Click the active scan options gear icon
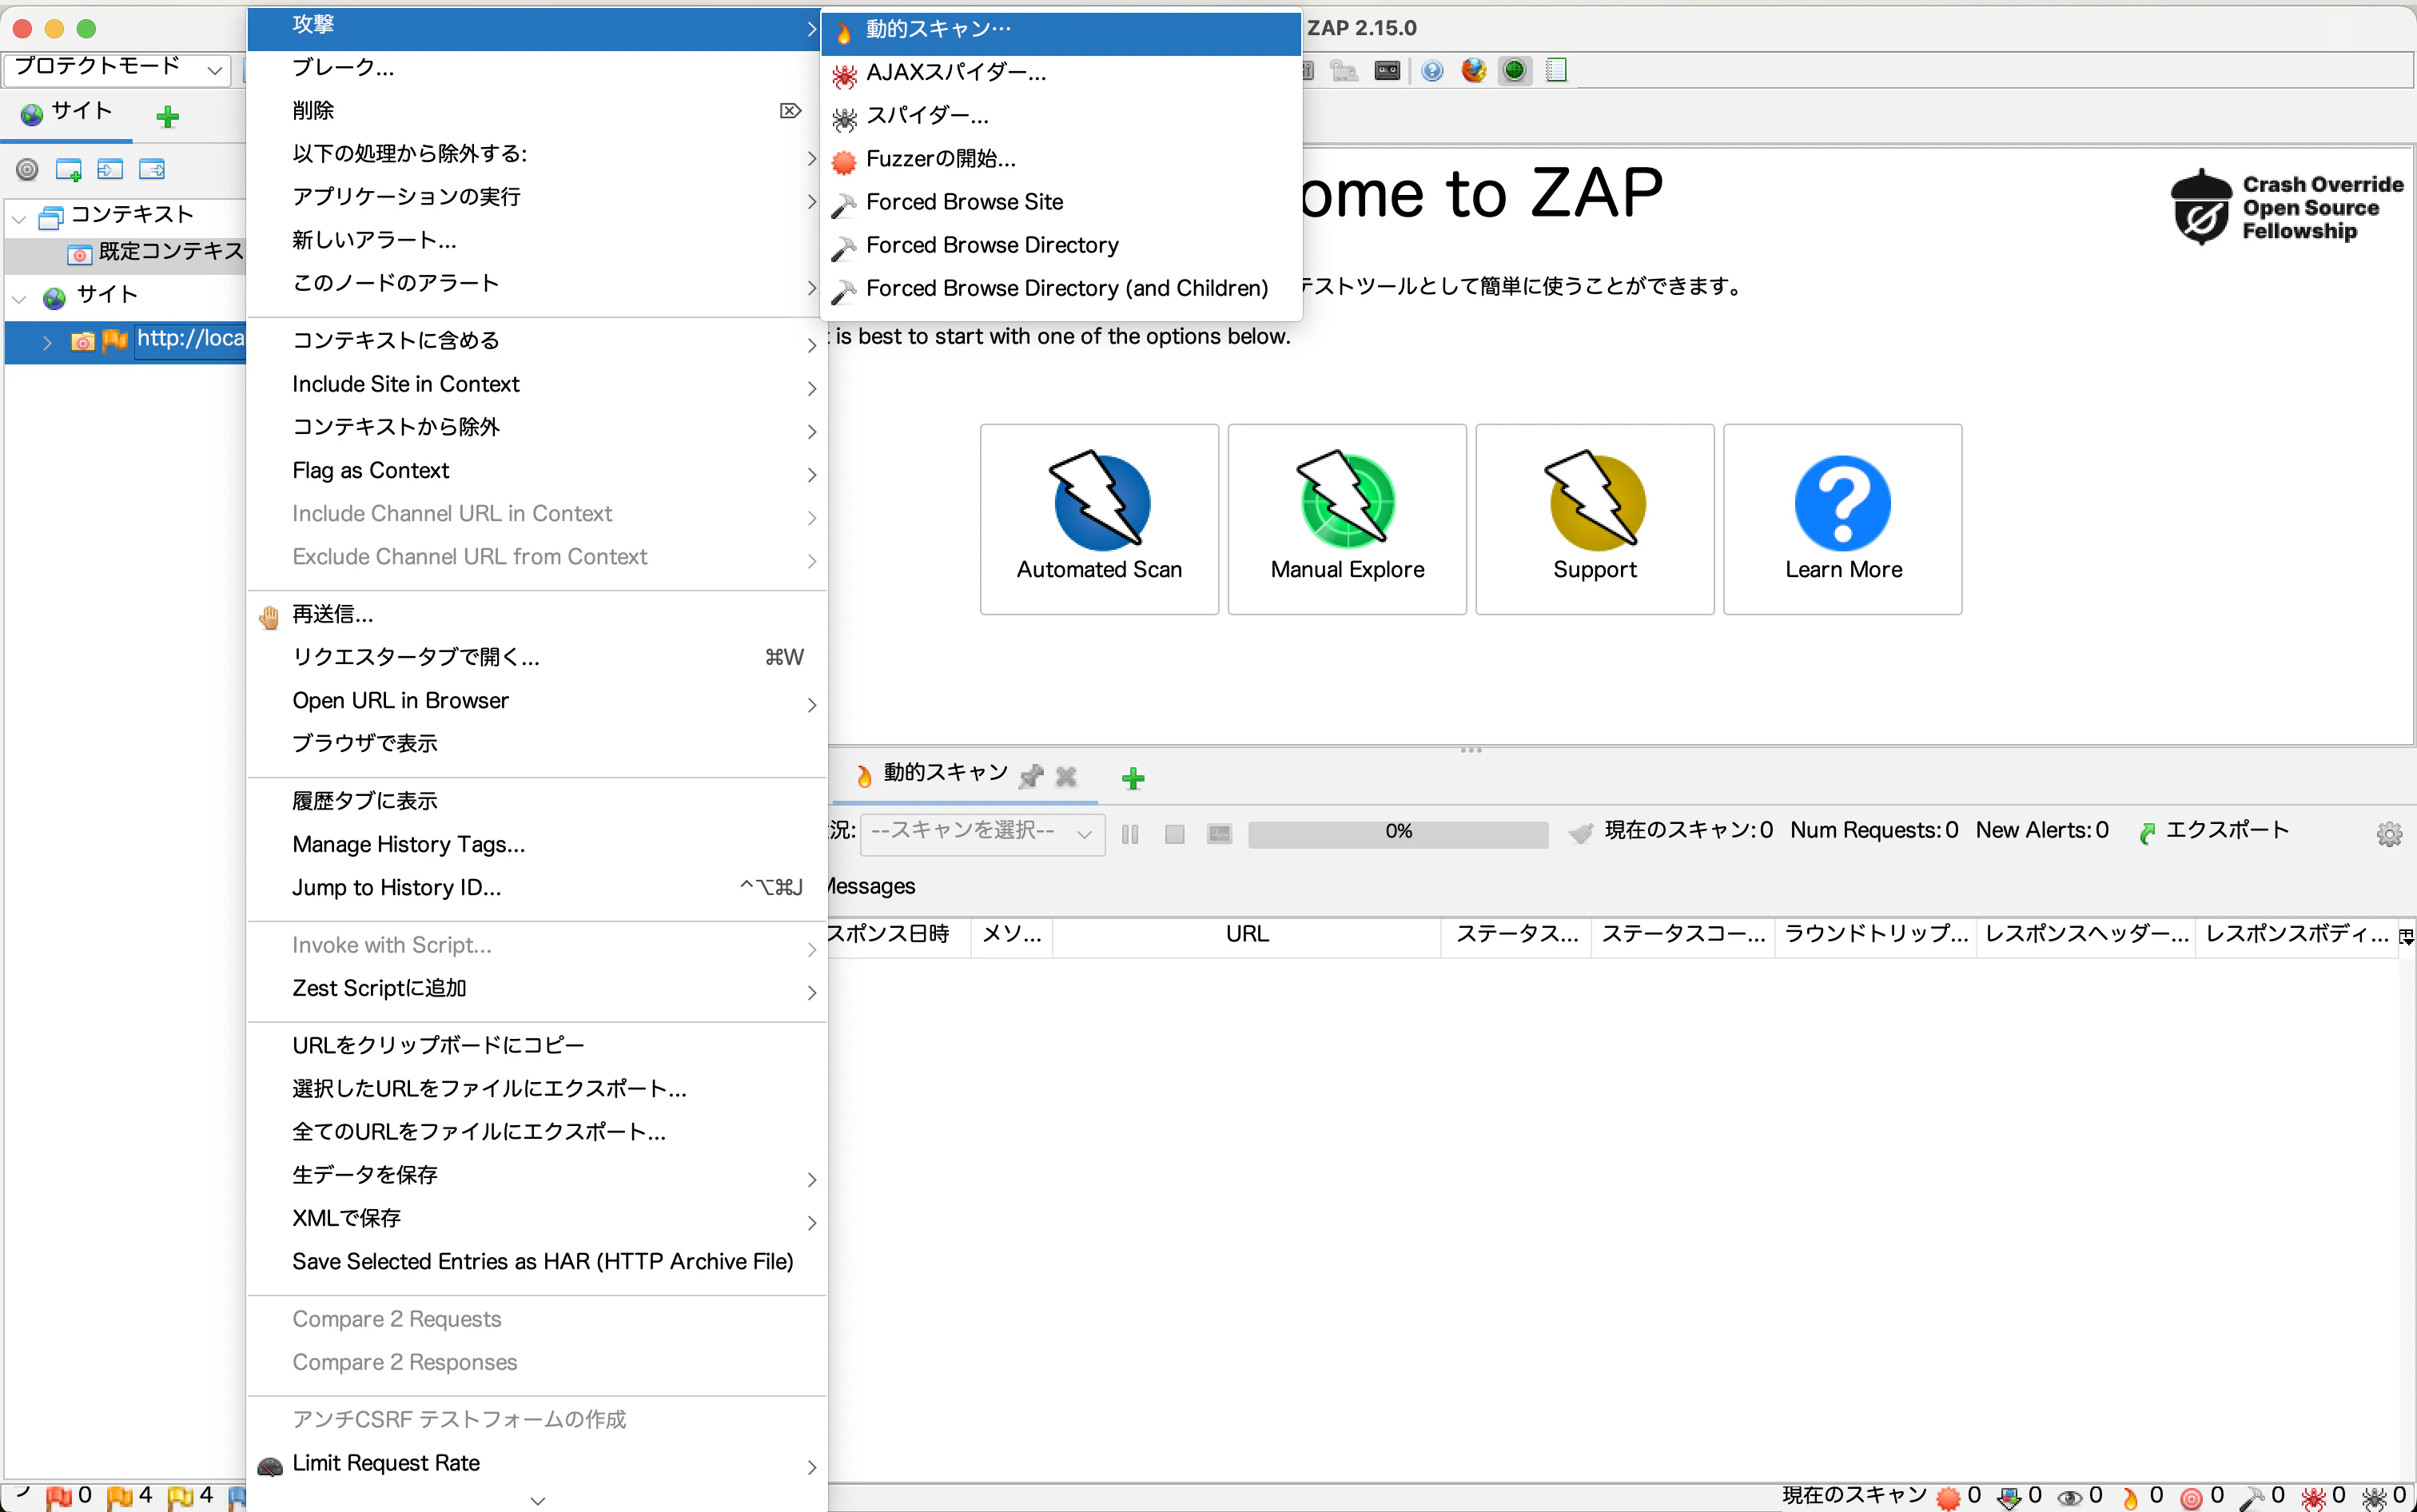This screenshot has height=1512, width=2417. pyautogui.click(x=2388, y=833)
